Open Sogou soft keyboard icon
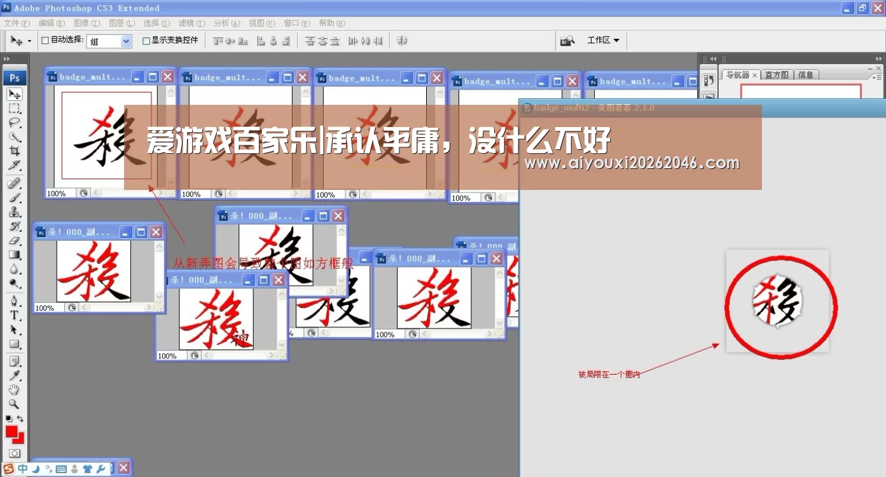 click(x=61, y=469)
